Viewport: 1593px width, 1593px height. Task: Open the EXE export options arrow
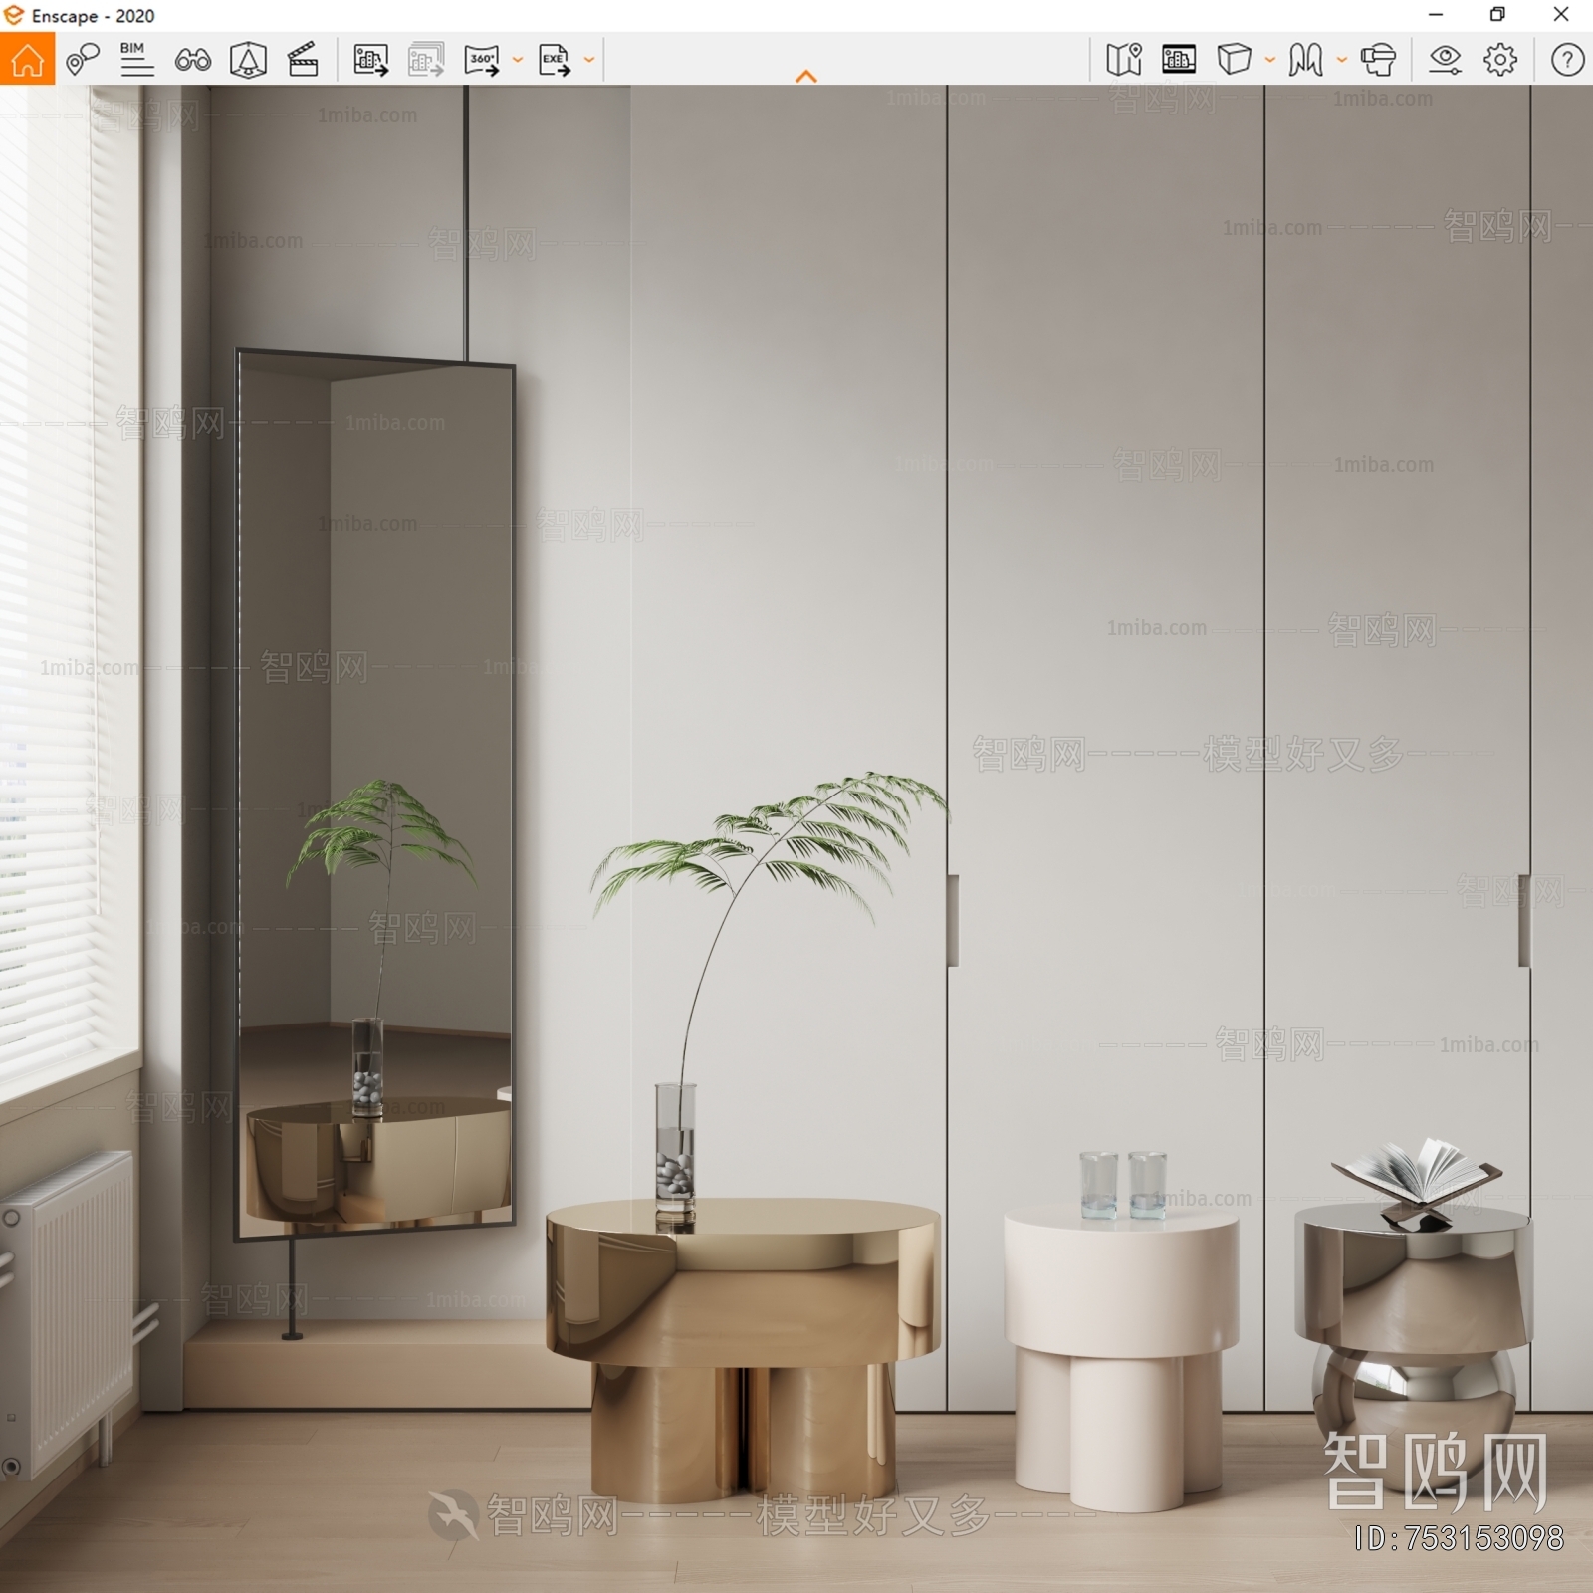[589, 60]
